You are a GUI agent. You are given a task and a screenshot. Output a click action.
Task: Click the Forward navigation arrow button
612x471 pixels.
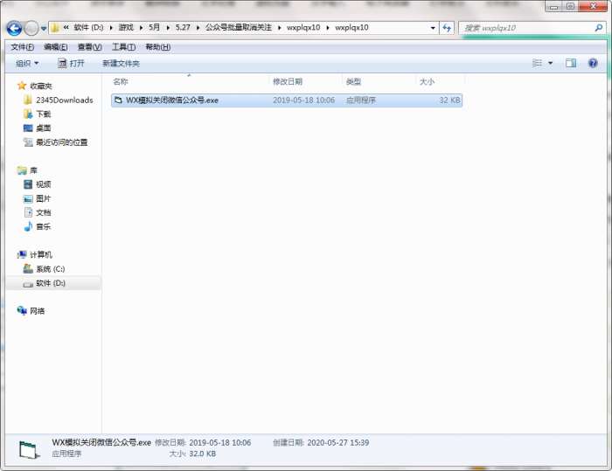click(x=31, y=28)
